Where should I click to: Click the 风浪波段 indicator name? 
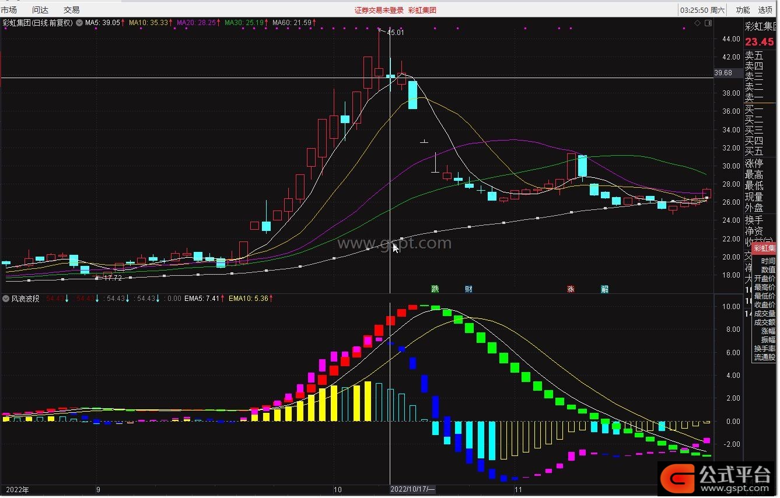(25, 299)
